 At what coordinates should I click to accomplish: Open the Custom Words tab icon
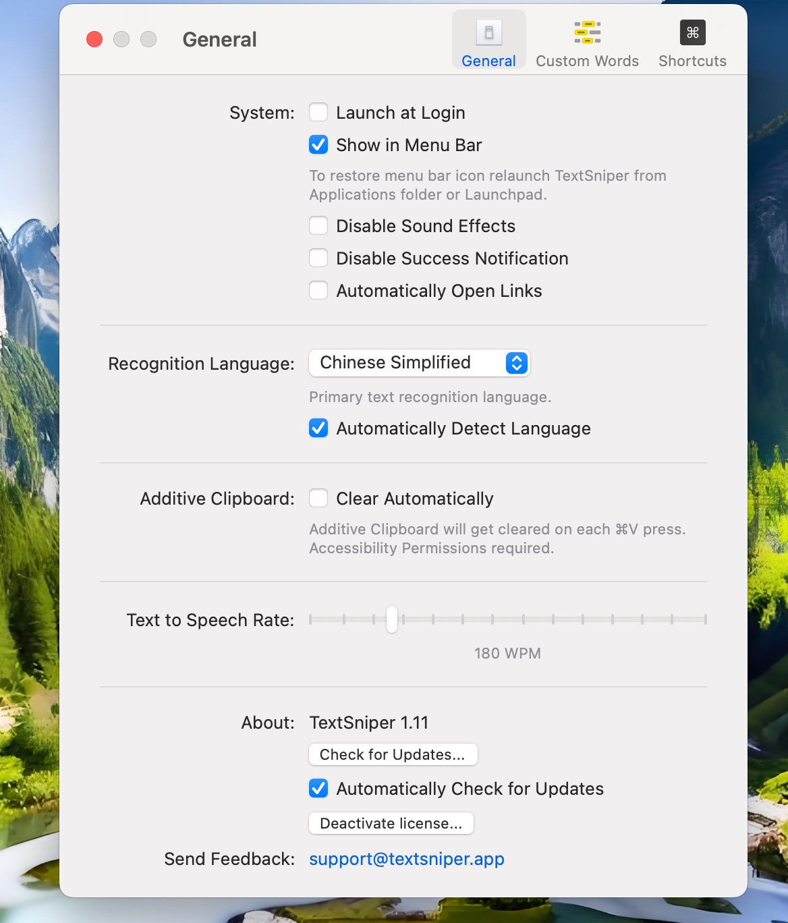coord(587,32)
